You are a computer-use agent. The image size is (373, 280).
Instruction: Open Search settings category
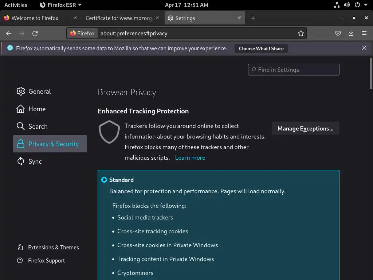50,126
